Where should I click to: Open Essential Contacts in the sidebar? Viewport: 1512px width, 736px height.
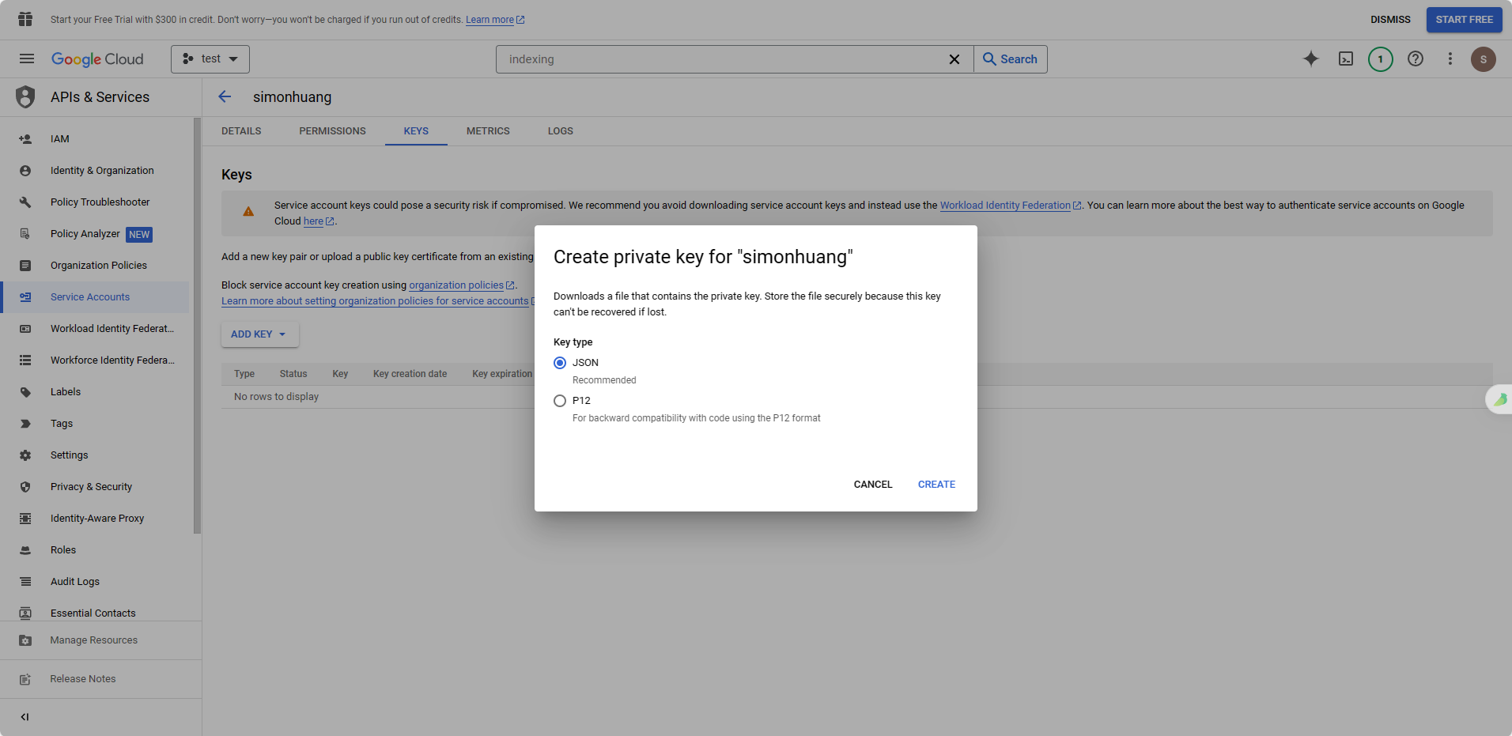(96, 613)
